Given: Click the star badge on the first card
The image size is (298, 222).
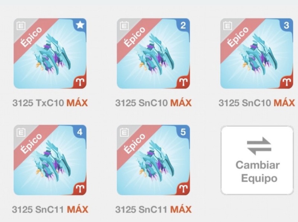Looking at the screenshot, I should 80,25.
